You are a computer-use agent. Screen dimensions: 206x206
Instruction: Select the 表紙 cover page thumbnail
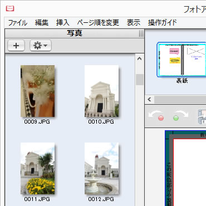pyautogui.click(x=182, y=60)
